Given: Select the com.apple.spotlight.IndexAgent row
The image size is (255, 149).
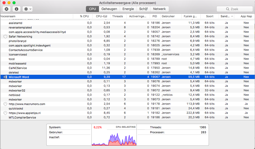Looking at the screenshot, I should coord(127,45).
